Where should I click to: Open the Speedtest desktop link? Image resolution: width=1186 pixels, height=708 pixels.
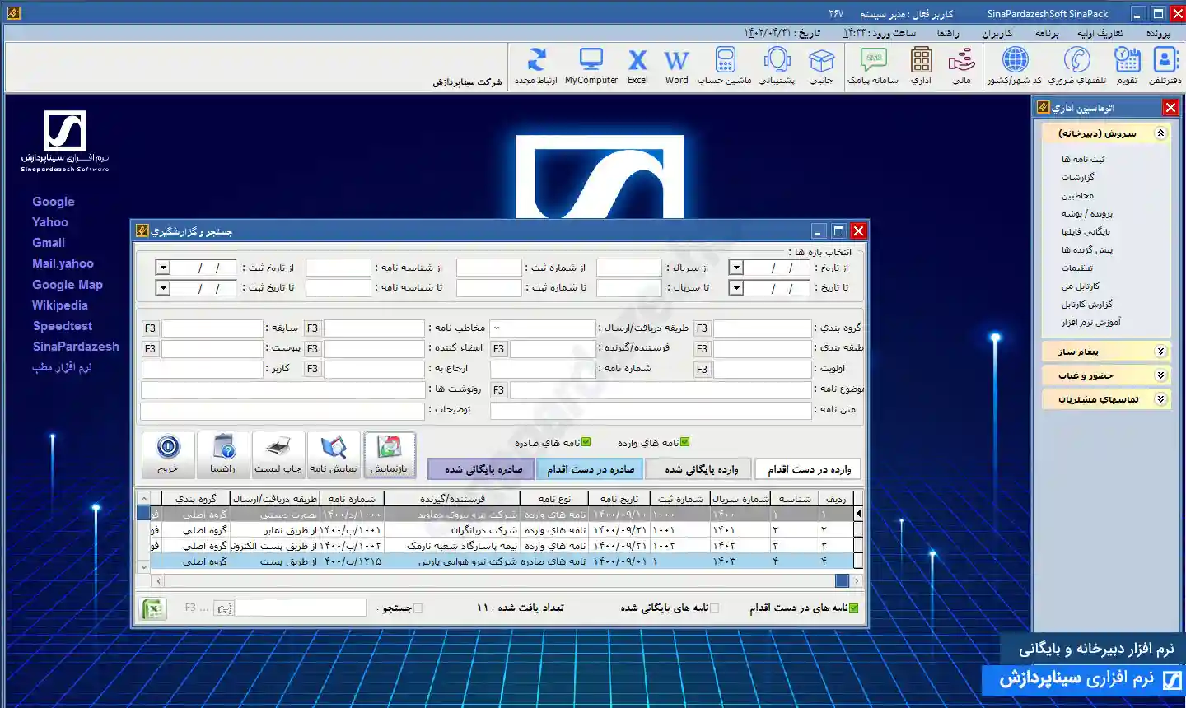pyautogui.click(x=63, y=326)
